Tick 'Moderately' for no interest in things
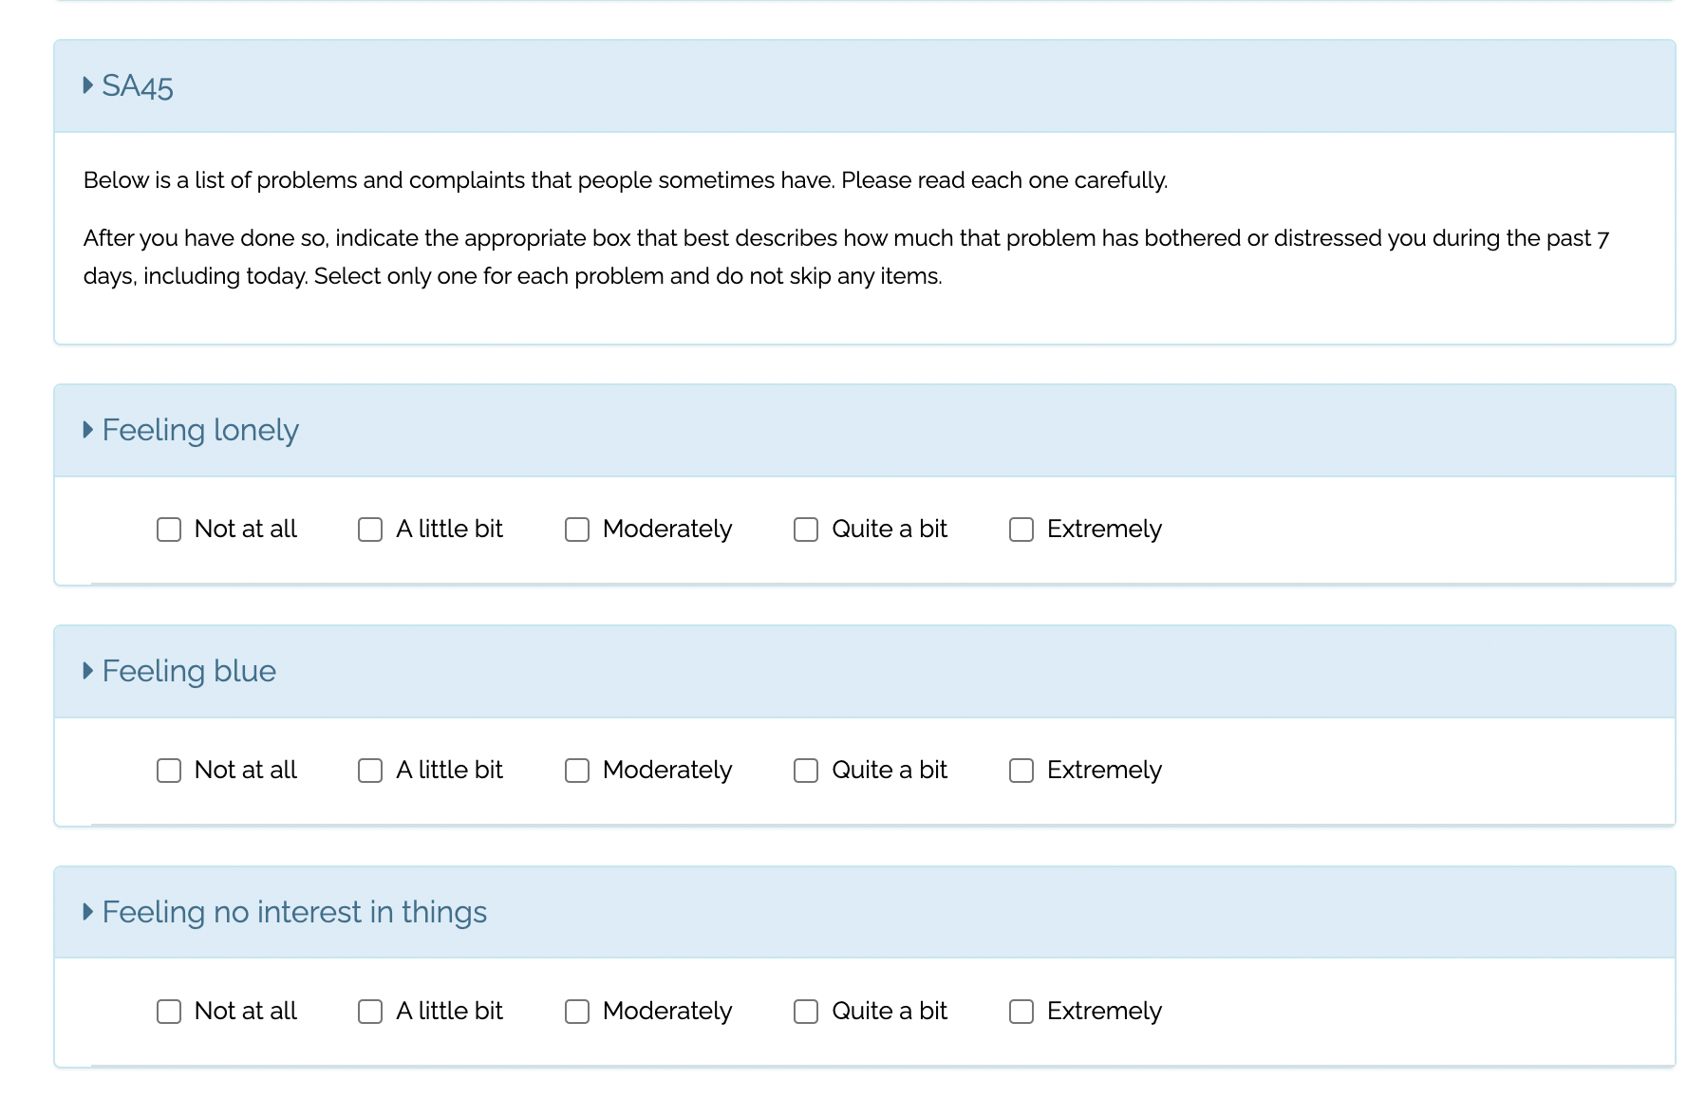The height and width of the screenshot is (1097, 1705). [577, 1012]
